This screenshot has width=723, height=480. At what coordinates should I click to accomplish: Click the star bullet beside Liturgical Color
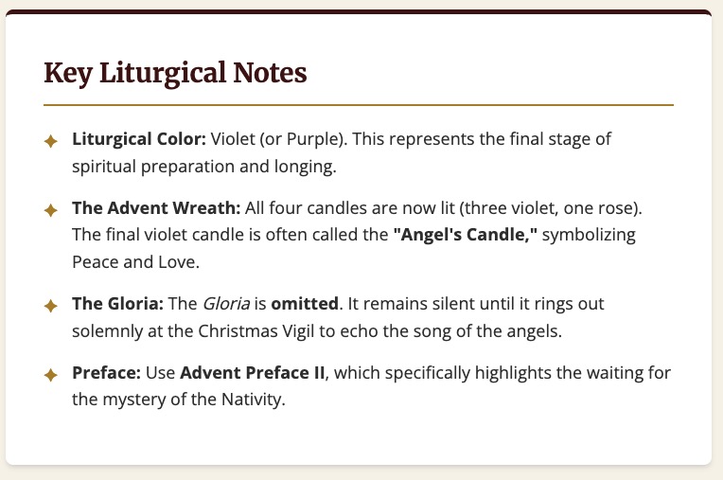[x=51, y=141]
